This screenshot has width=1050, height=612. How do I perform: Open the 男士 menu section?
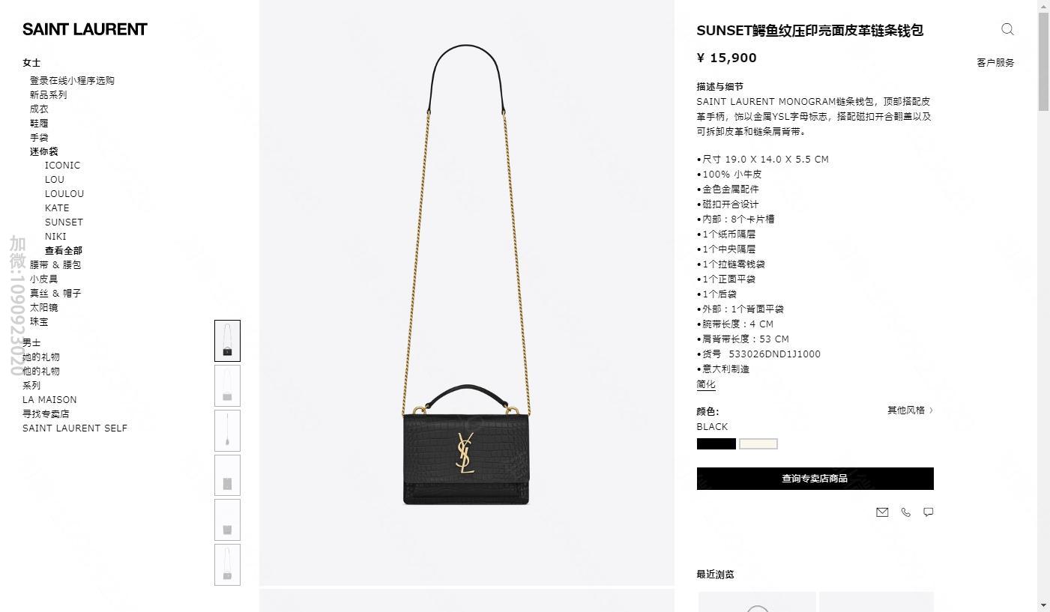pos(31,342)
